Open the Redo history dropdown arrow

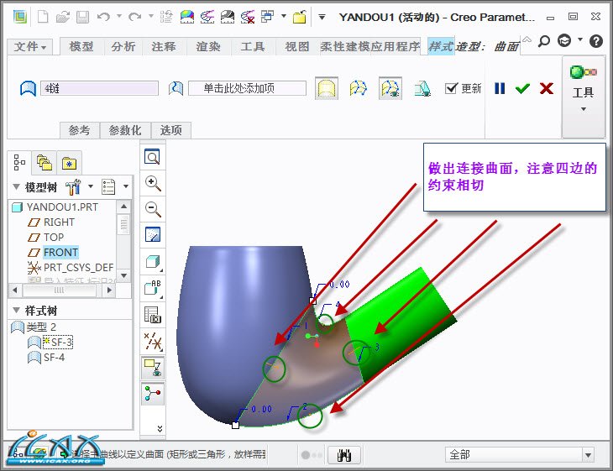(x=151, y=17)
